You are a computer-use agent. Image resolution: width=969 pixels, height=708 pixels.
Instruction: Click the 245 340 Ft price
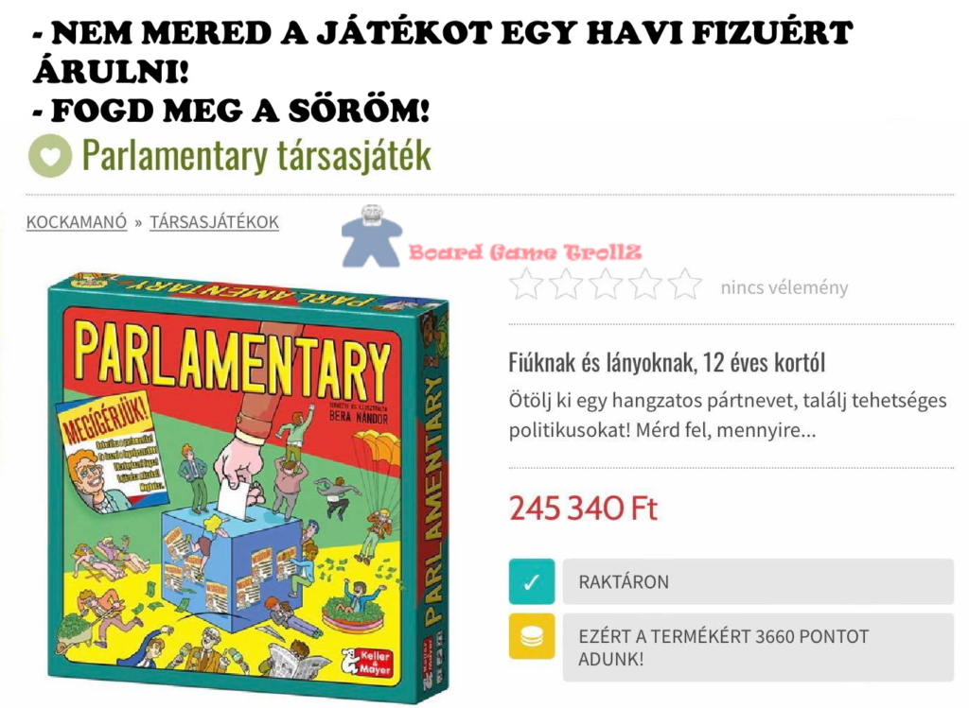click(583, 509)
